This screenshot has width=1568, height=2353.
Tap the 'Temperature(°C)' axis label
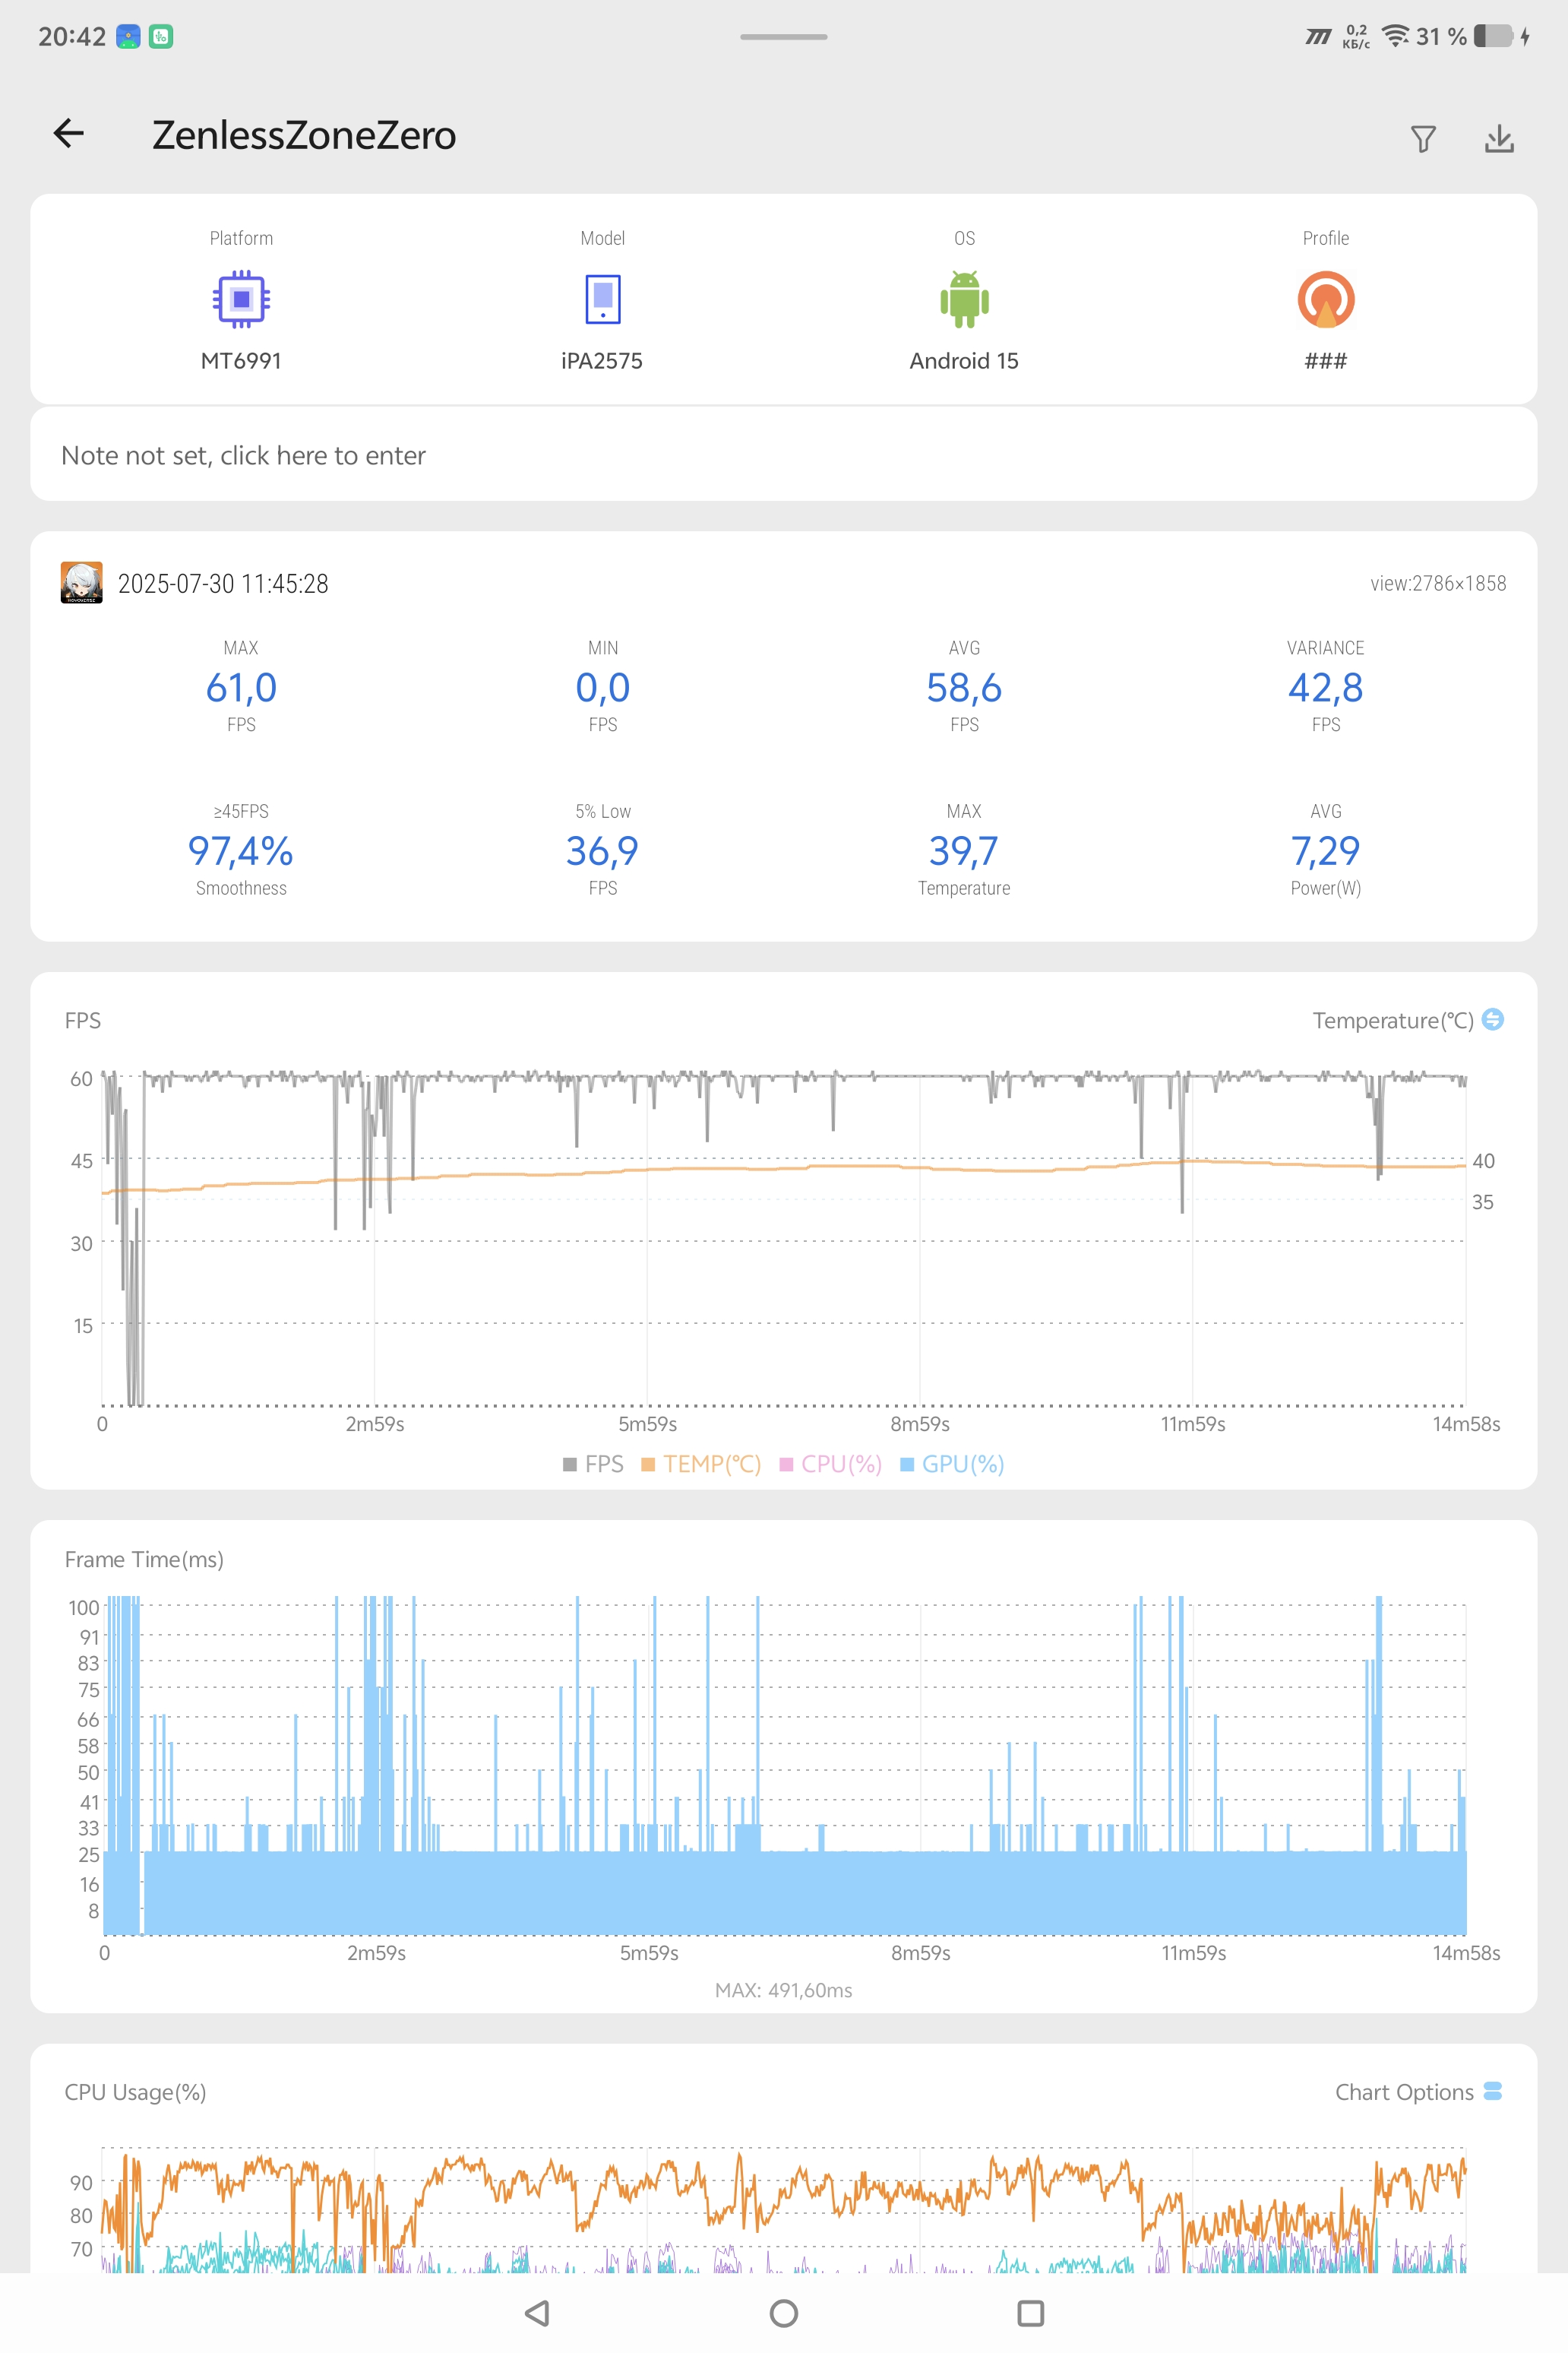[x=1393, y=1021]
